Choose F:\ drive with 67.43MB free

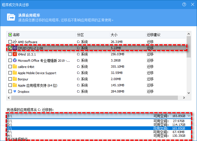[99, 132]
